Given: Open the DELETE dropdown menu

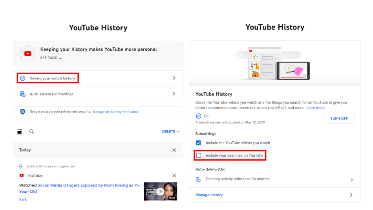Looking at the screenshot, I should pyautogui.click(x=171, y=131).
